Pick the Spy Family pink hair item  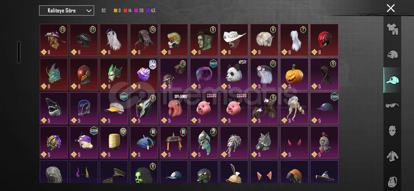(x=174, y=108)
